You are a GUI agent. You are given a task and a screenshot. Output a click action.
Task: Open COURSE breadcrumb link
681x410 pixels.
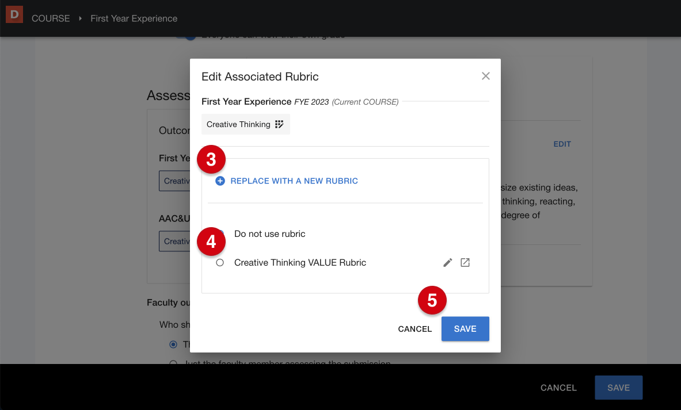(51, 18)
